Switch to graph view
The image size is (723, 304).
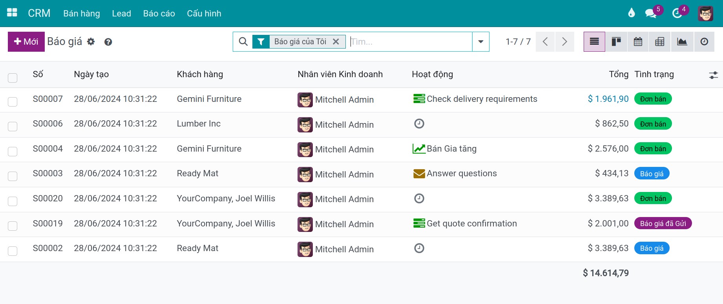[682, 42]
